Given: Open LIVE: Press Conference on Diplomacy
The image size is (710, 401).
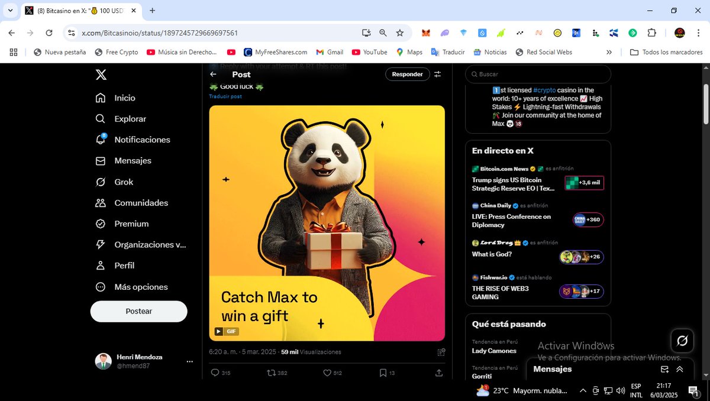Looking at the screenshot, I should 511,221.
